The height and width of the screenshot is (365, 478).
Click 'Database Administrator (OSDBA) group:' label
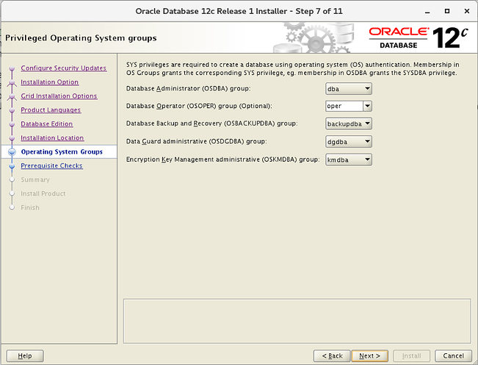189,89
